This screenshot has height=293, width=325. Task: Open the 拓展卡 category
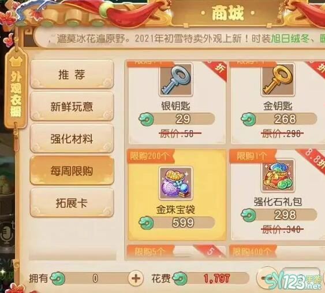click(72, 203)
